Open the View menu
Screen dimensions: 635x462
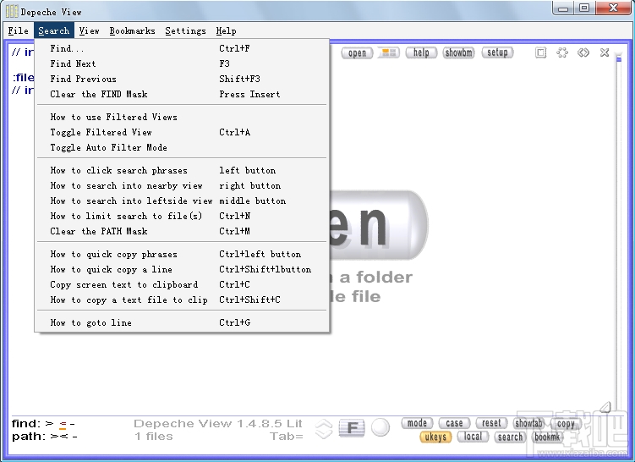(89, 30)
